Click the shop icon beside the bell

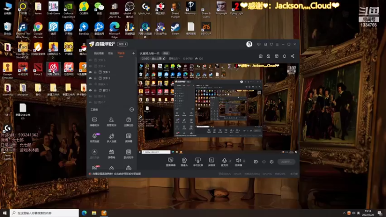click(276, 56)
